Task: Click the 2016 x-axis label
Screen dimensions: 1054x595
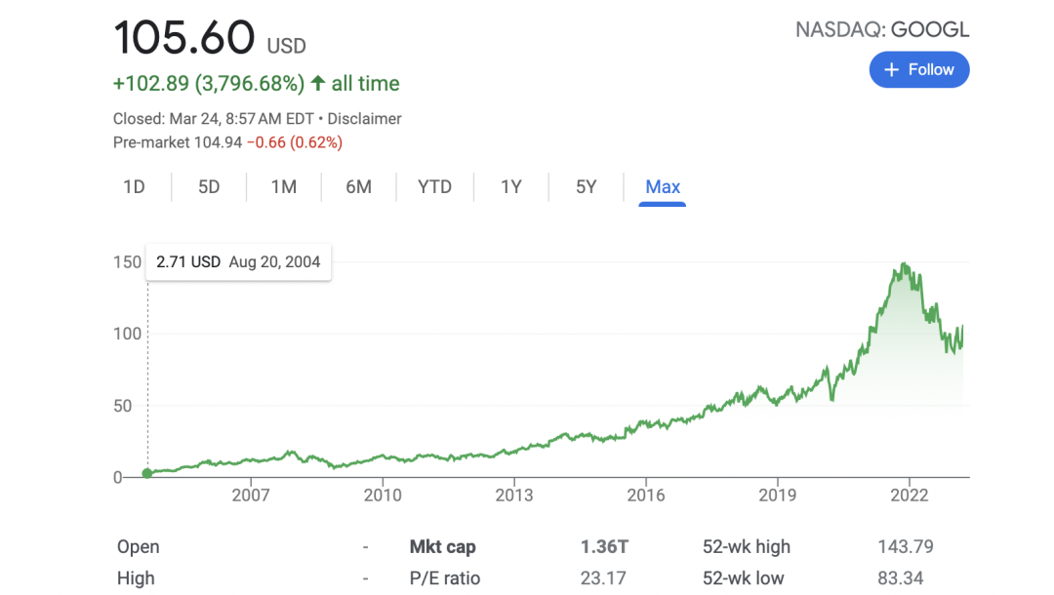Action: pyautogui.click(x=646, y=496)
